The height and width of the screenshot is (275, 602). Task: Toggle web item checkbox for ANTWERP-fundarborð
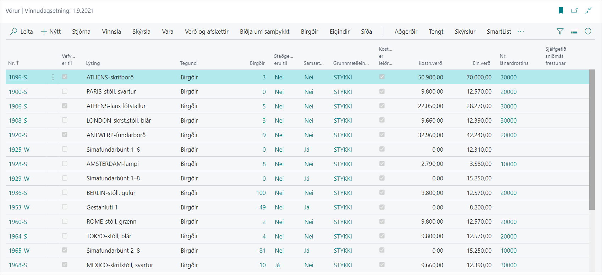(65, 135)
